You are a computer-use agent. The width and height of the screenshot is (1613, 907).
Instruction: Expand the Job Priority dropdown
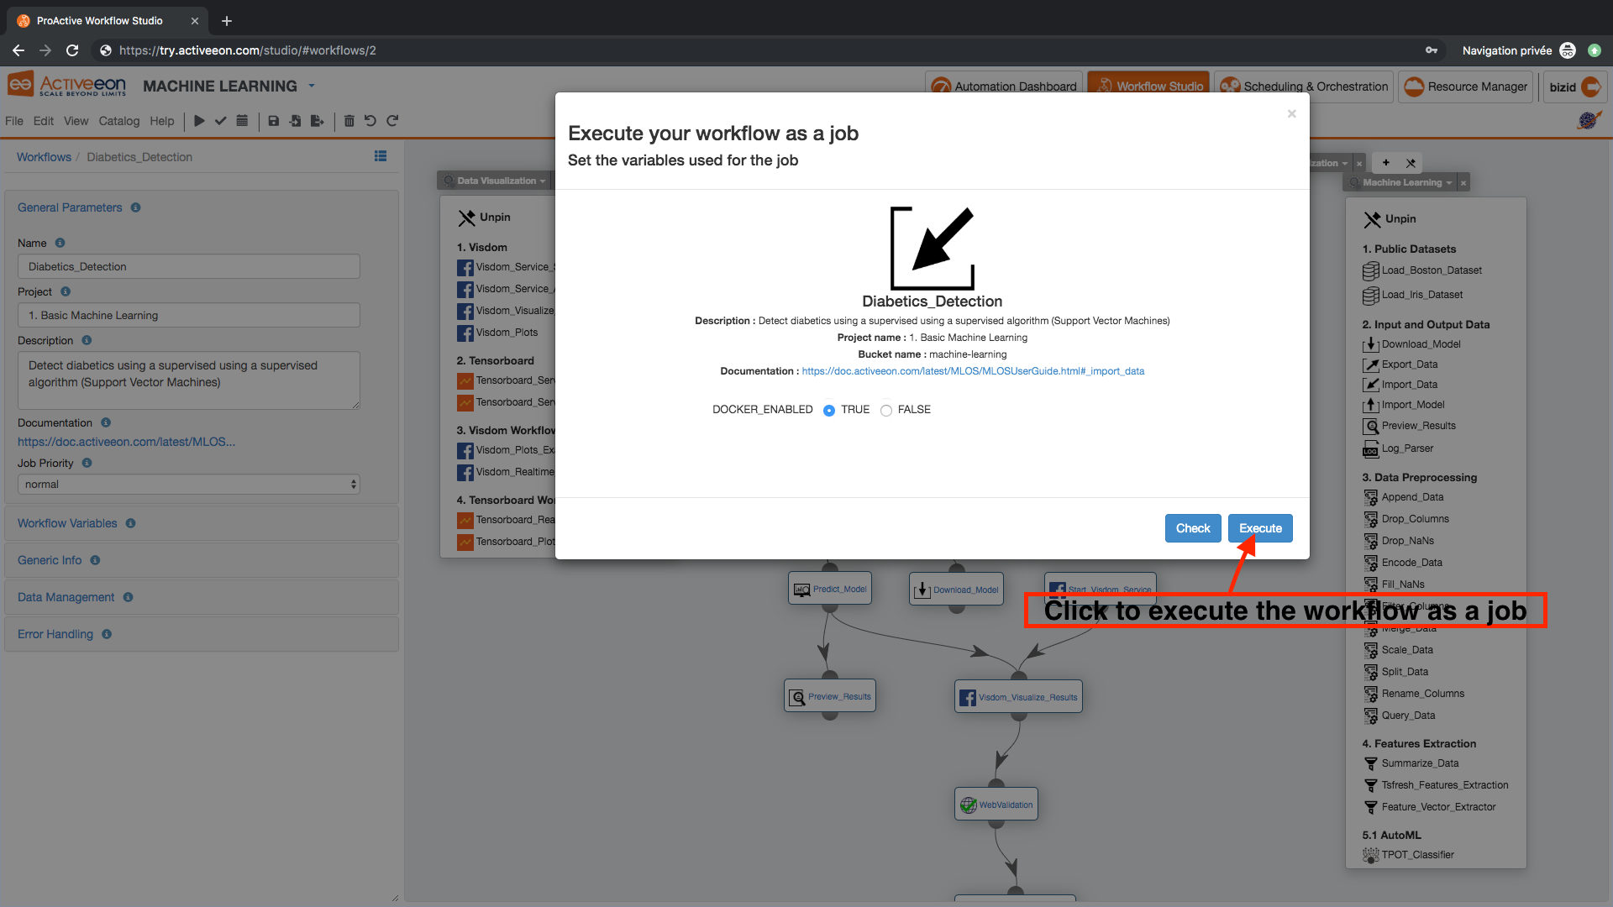[188, 484]
